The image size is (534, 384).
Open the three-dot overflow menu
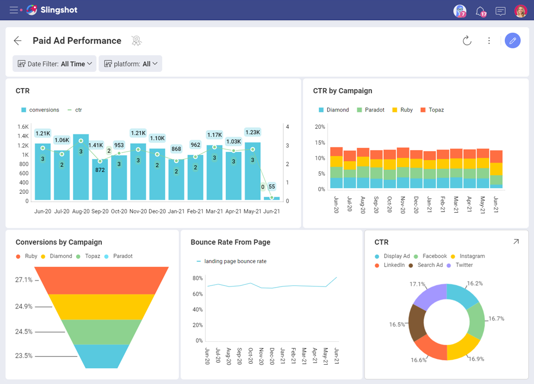[x=489, y=41]
